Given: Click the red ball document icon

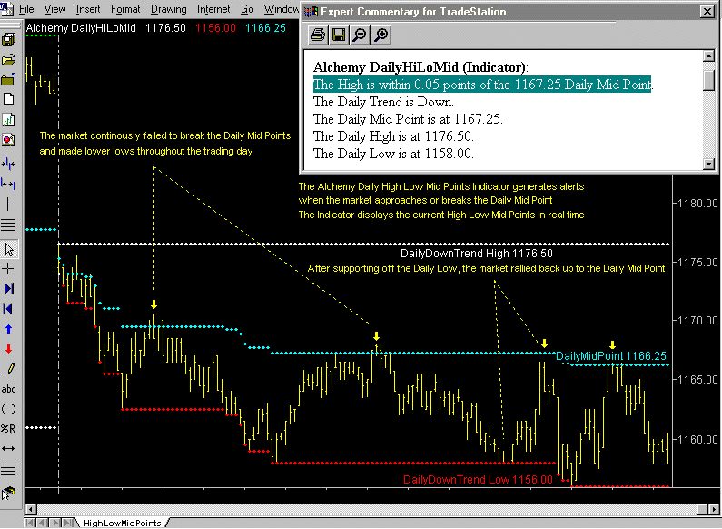Looking at the screenshot, I should (8, 139).
